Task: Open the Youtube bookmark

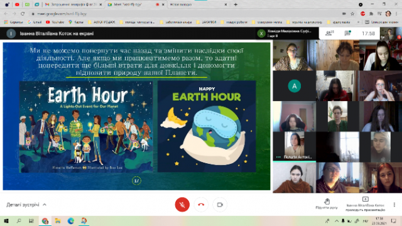Action: (55, 22)
